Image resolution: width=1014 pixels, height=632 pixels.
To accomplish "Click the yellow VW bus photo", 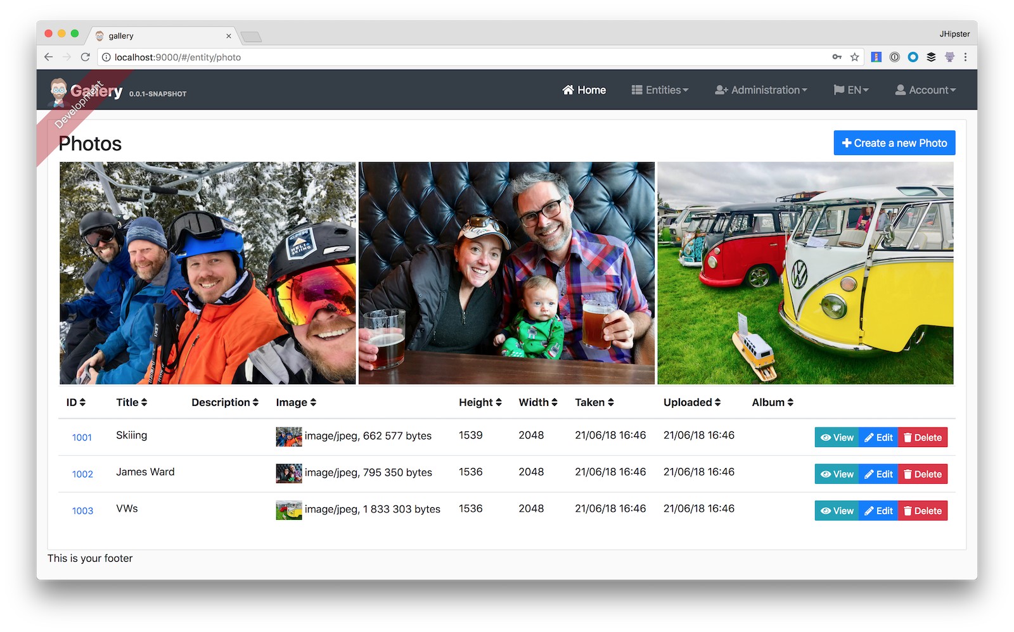I will tap(805, 273).
